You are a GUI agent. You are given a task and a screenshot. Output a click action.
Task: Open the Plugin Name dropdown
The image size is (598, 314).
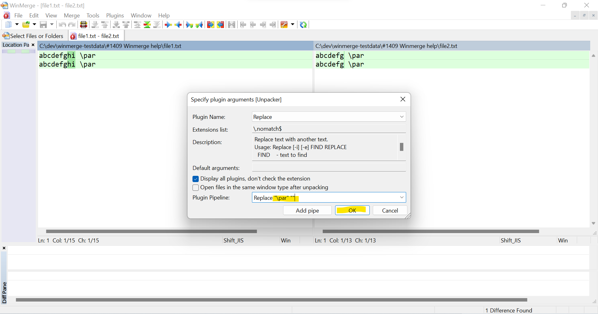[402, 117]
